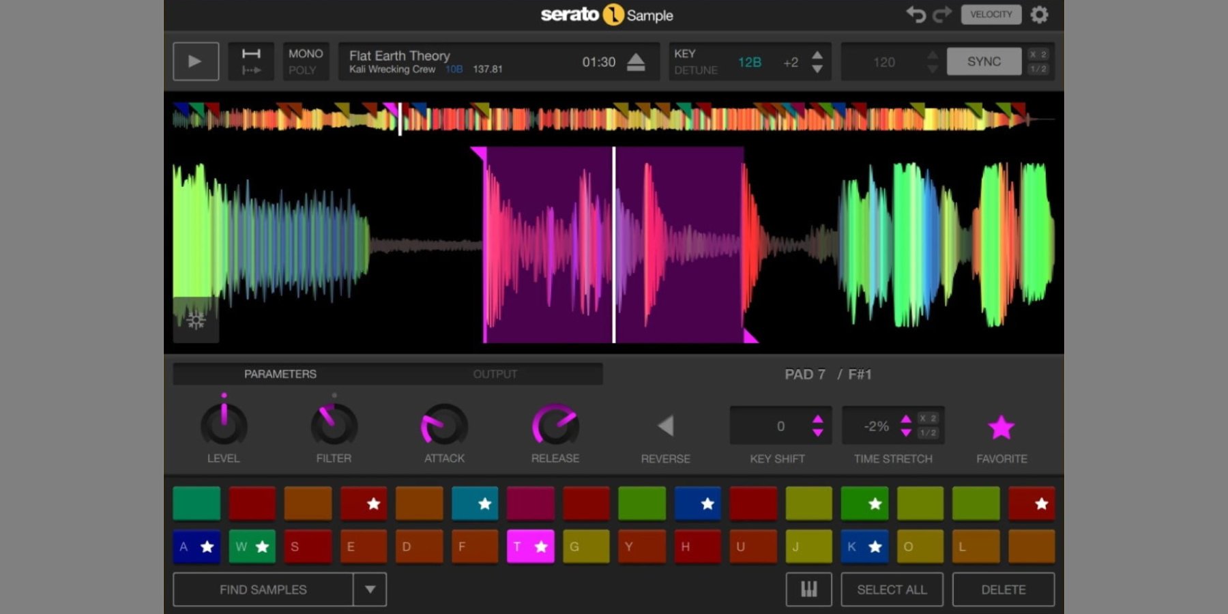1228x614 pixels.
Task: Decrease key with down arrow near +2
Action: 817,69
